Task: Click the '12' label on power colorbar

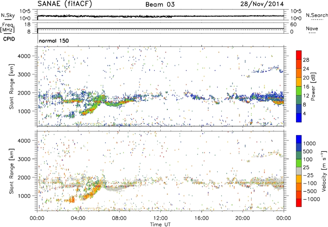Action: coord(306,96)
